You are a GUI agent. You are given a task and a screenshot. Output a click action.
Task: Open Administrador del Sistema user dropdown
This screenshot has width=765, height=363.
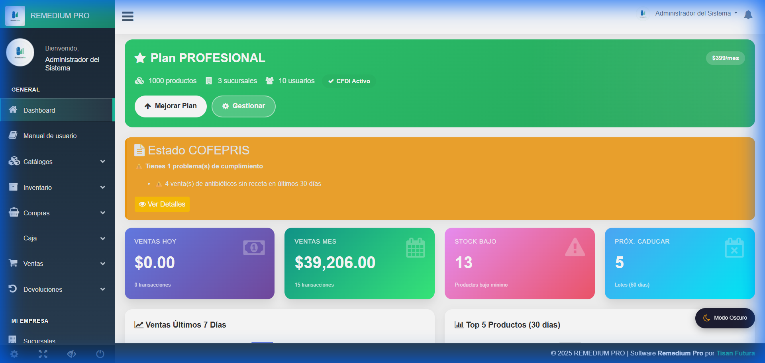click(x=696, y=14)
